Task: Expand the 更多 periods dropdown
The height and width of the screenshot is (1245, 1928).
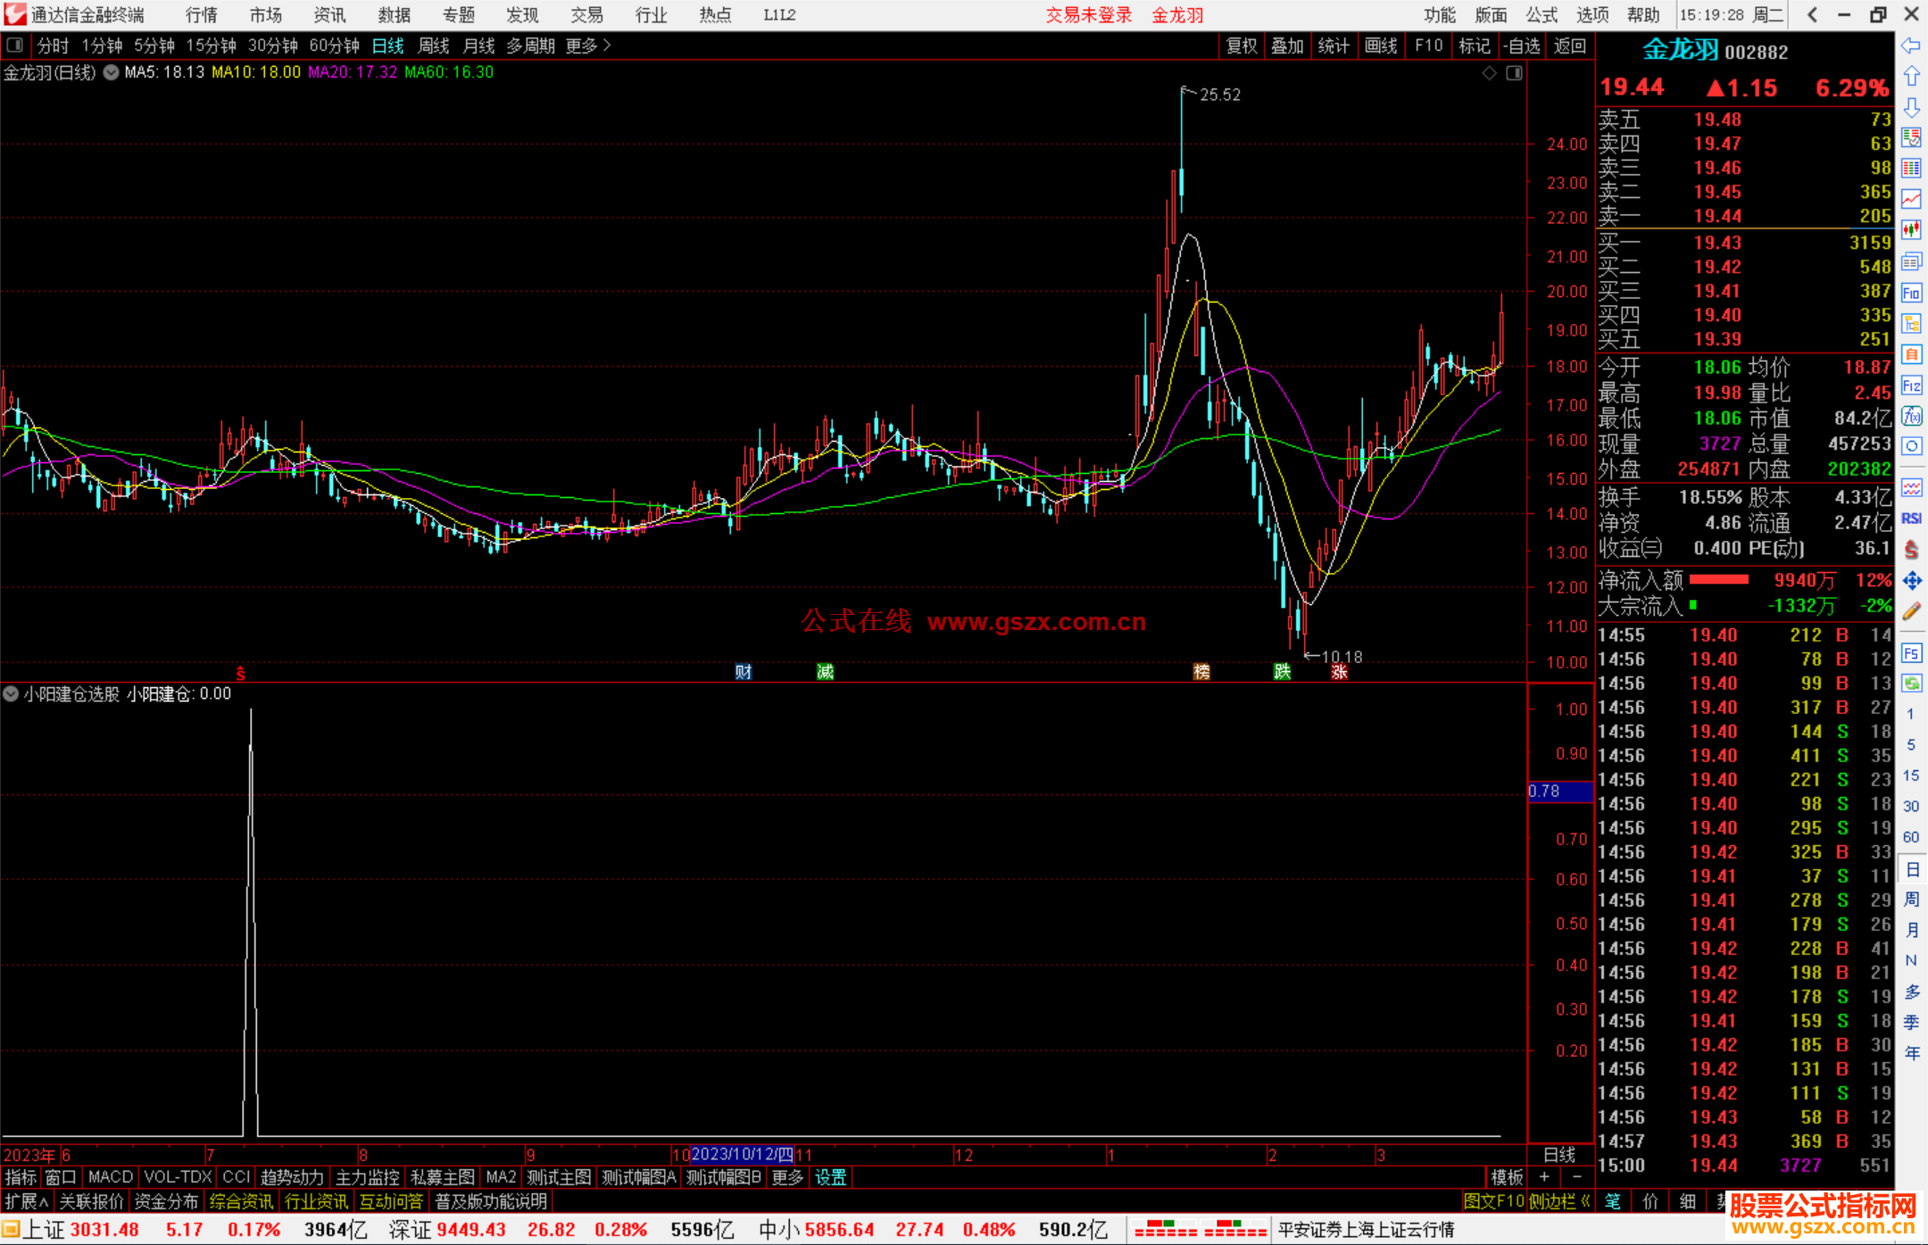Action: pos(588,46)
